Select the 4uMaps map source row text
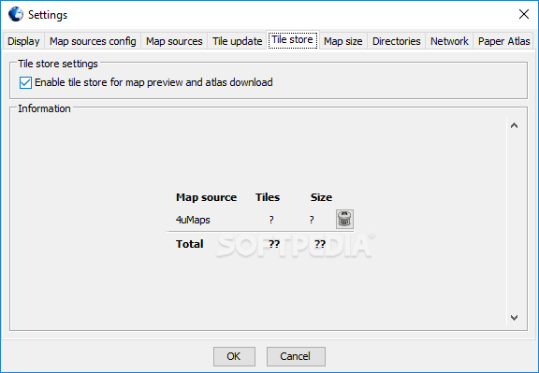The height and width of the screenshot is (373, 539). pyautogui.click(x=193, y=220)
